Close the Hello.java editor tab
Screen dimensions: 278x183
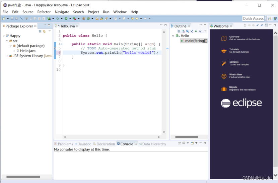coord(77,26)
